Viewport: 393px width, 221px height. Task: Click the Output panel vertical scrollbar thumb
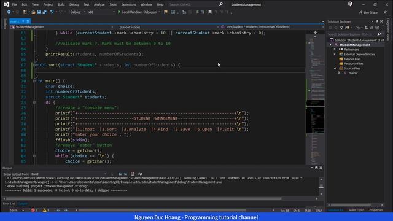point(321,186)
